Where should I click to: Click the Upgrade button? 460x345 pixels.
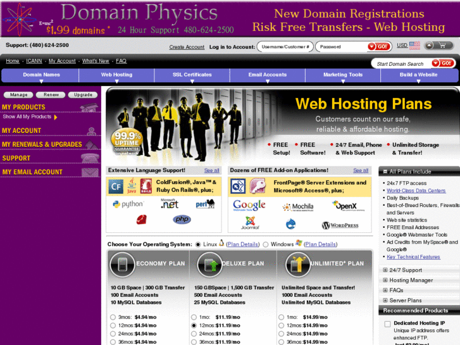pos(83,95)
